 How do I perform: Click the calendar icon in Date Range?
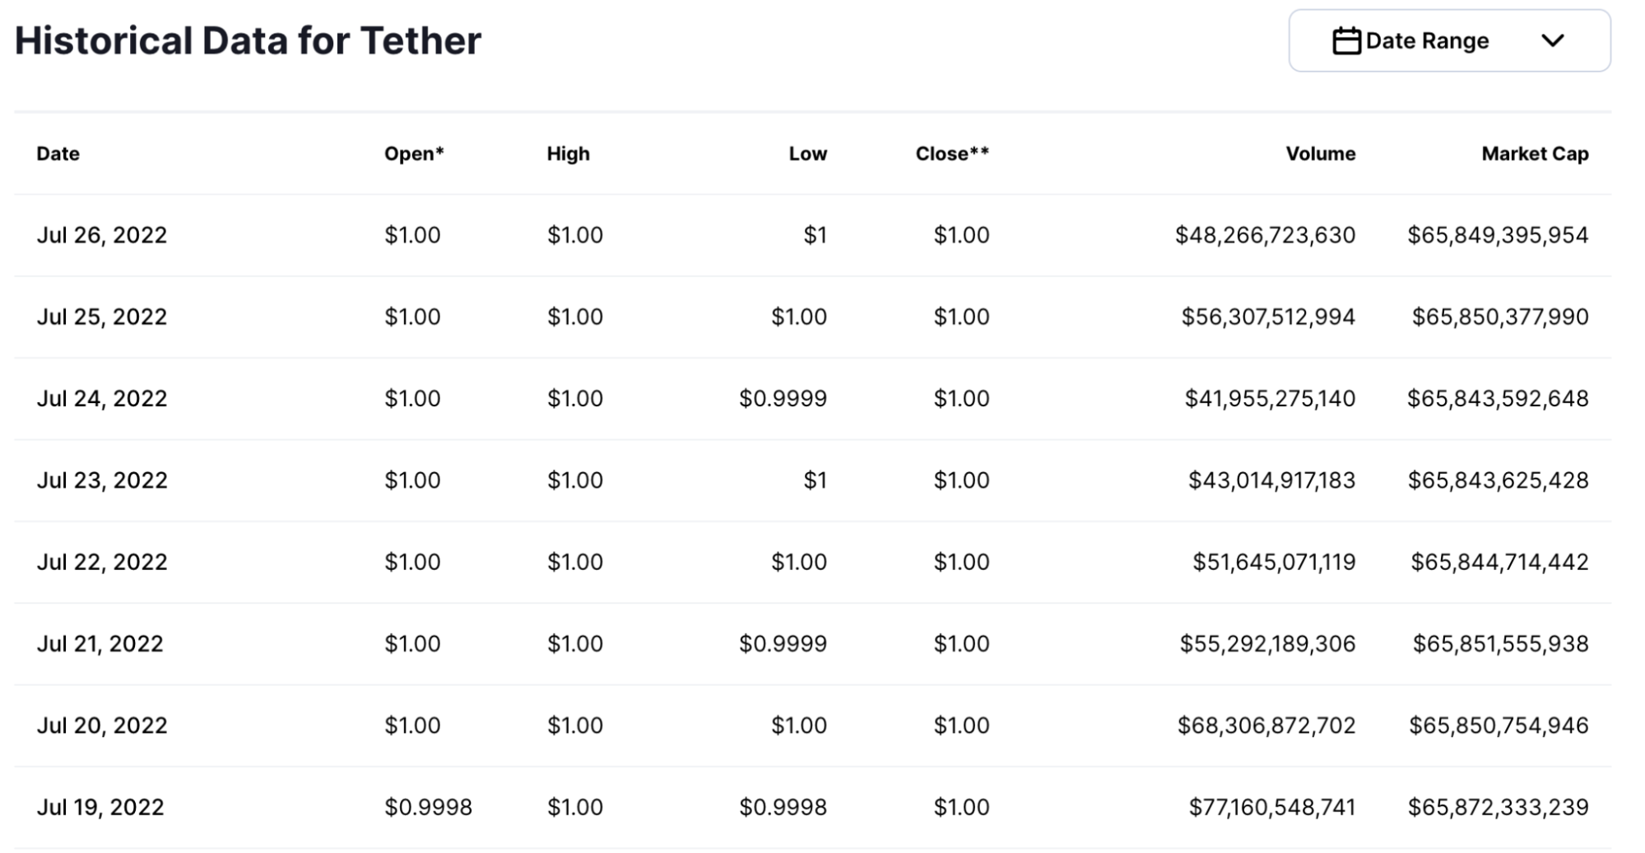1346,41
